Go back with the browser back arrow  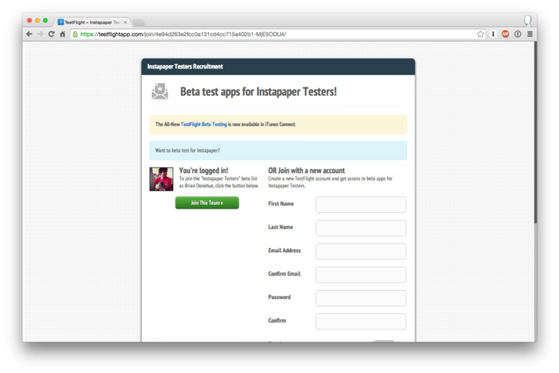[x=29, y=34]
